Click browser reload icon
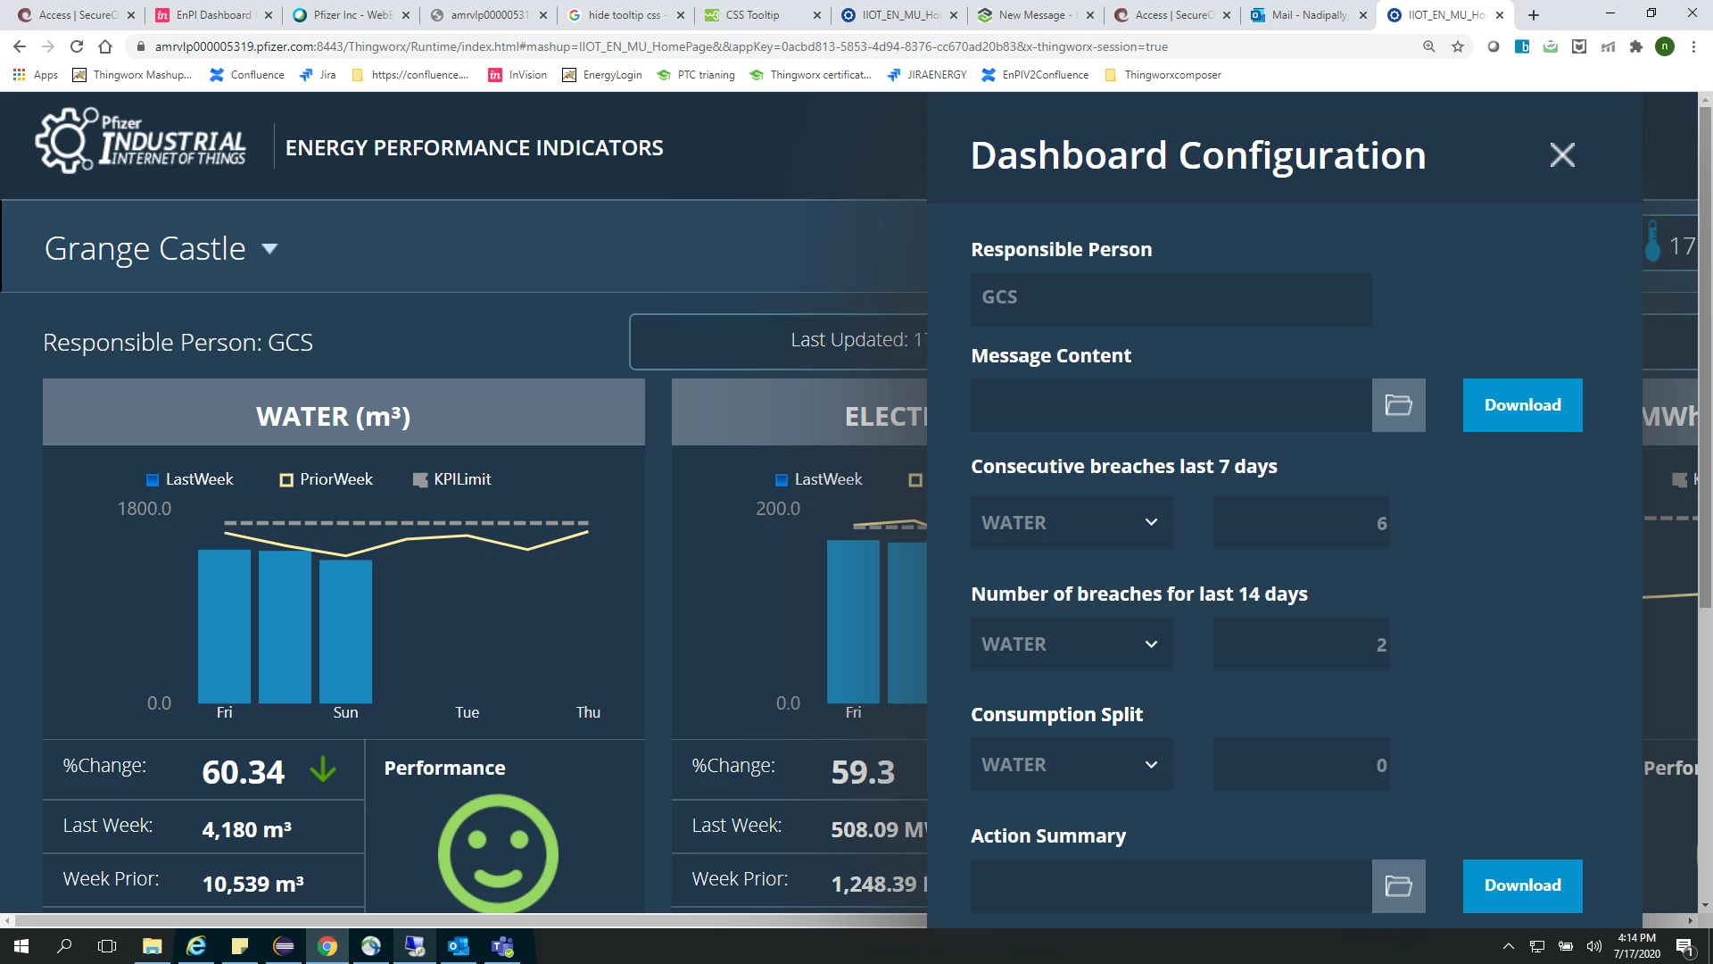Screen dimensions: 1713x964 click(77, 46)
